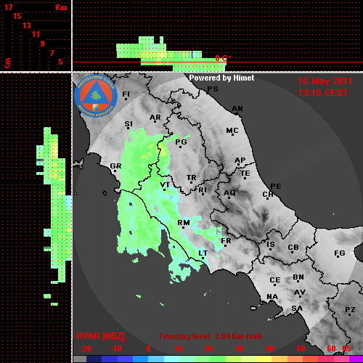
Task: Click the '65' value on the dBZ scale
Action: [346, 348]
